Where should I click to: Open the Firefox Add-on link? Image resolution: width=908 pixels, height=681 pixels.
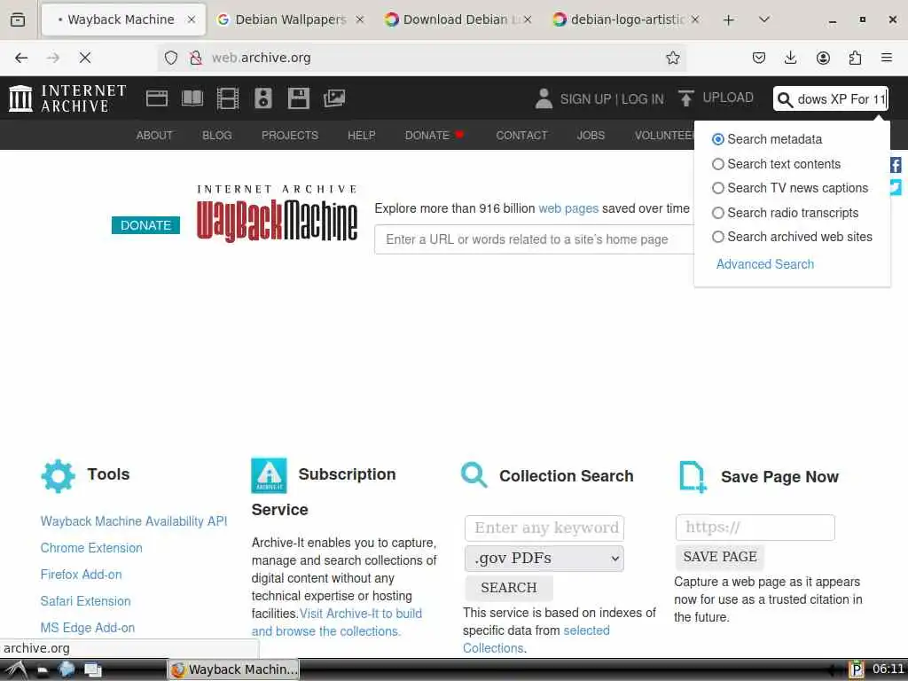click(81, 575)
